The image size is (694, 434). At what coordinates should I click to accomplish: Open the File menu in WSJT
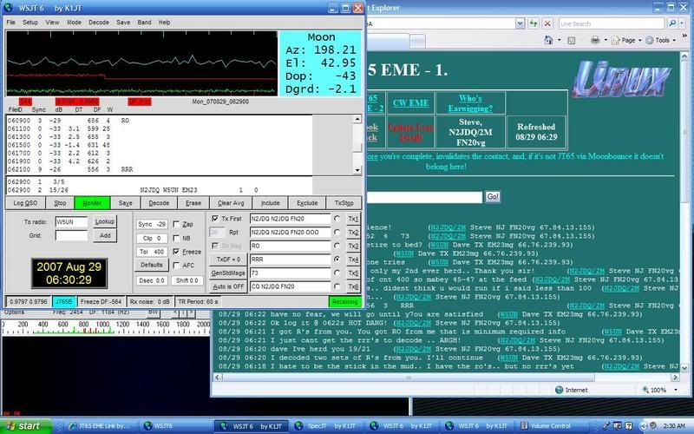pos(11,23)
